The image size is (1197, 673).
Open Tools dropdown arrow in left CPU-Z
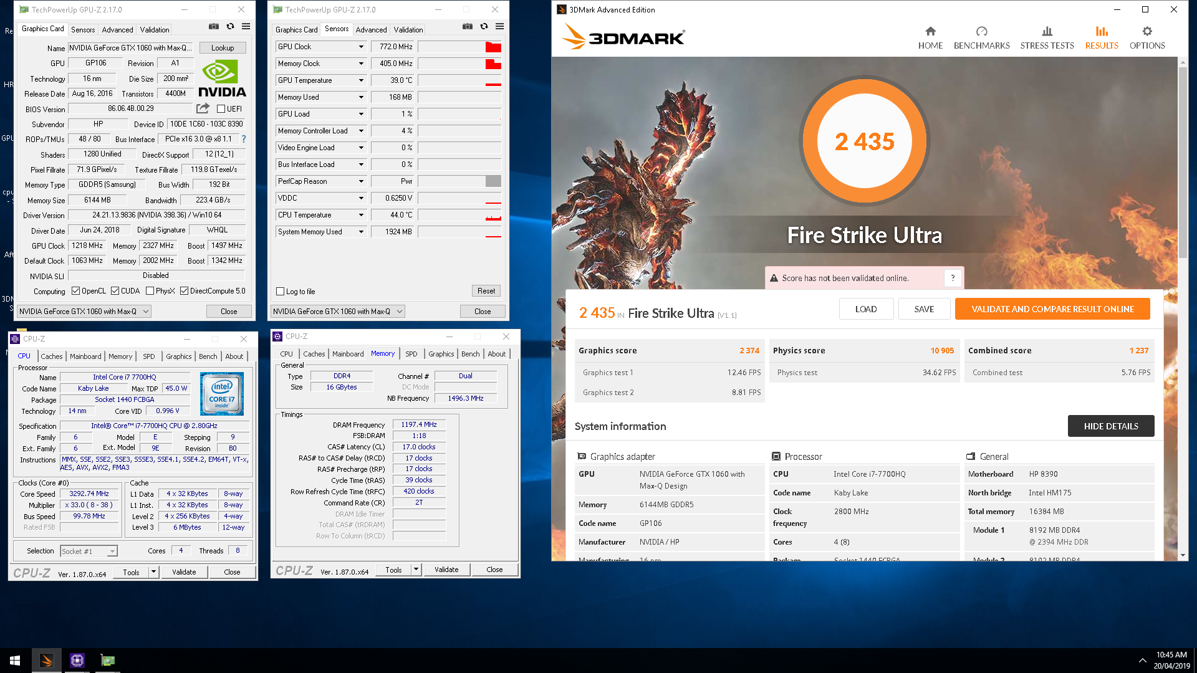click(x=153, y=571)
